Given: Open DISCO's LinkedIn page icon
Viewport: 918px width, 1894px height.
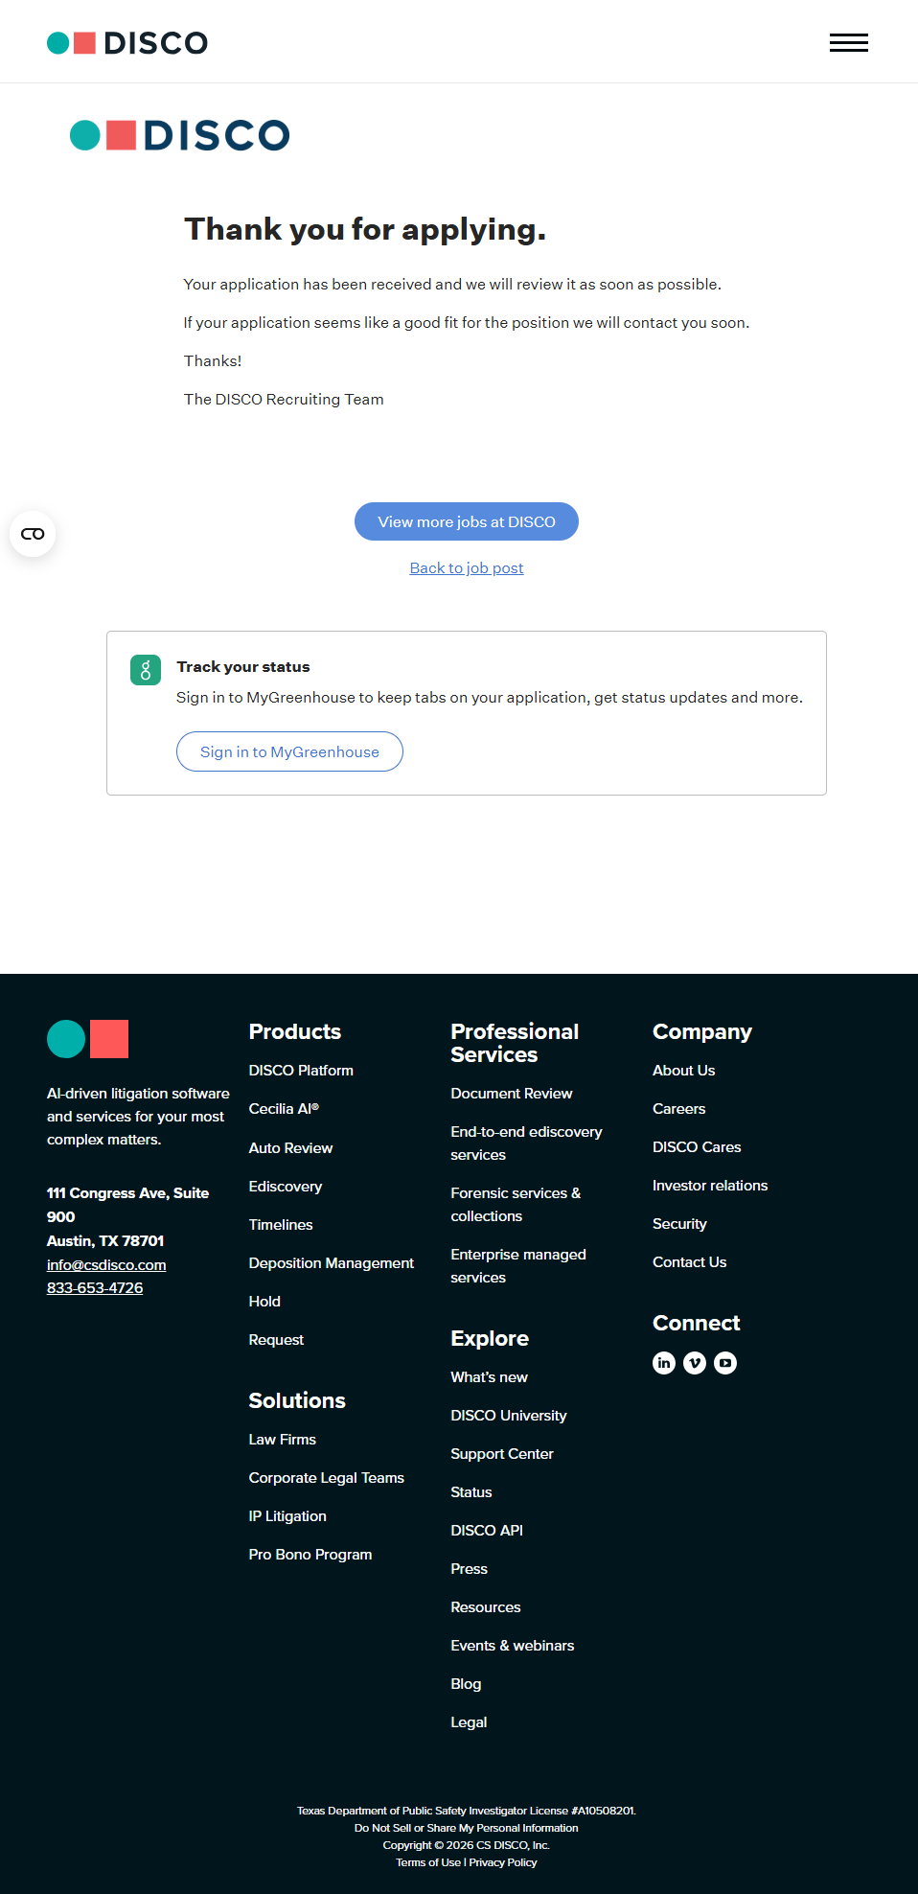Looking at the screenshot, I should pyautogui.click(x=664, y=1363).
